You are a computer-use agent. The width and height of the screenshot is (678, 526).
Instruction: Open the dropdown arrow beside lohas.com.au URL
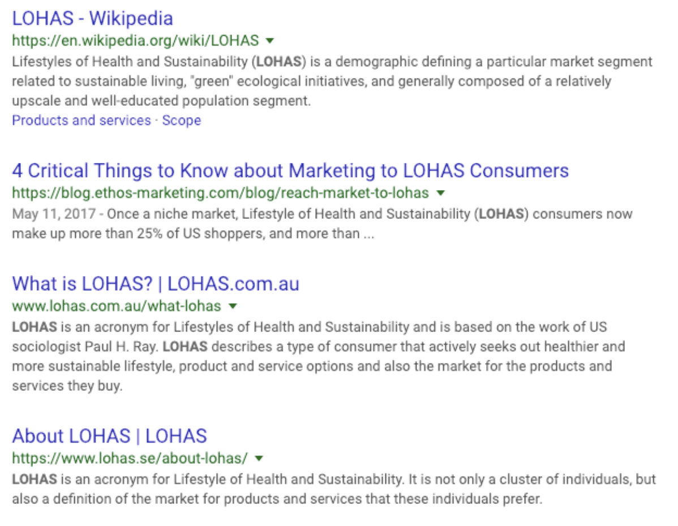(x=233, y=306)
